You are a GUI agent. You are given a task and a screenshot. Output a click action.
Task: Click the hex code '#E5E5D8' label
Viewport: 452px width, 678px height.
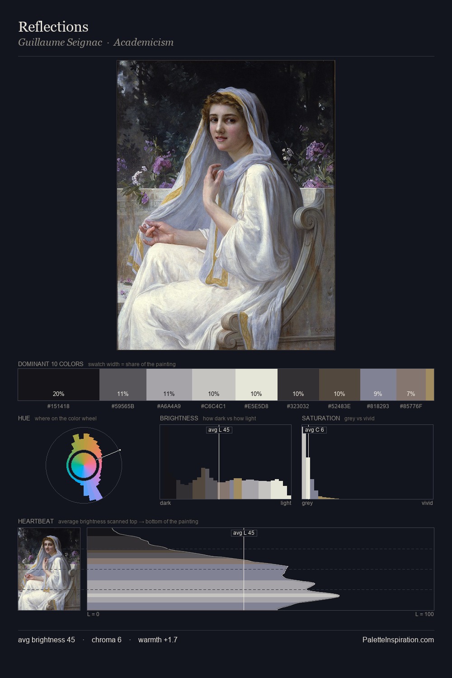(256, 406)
